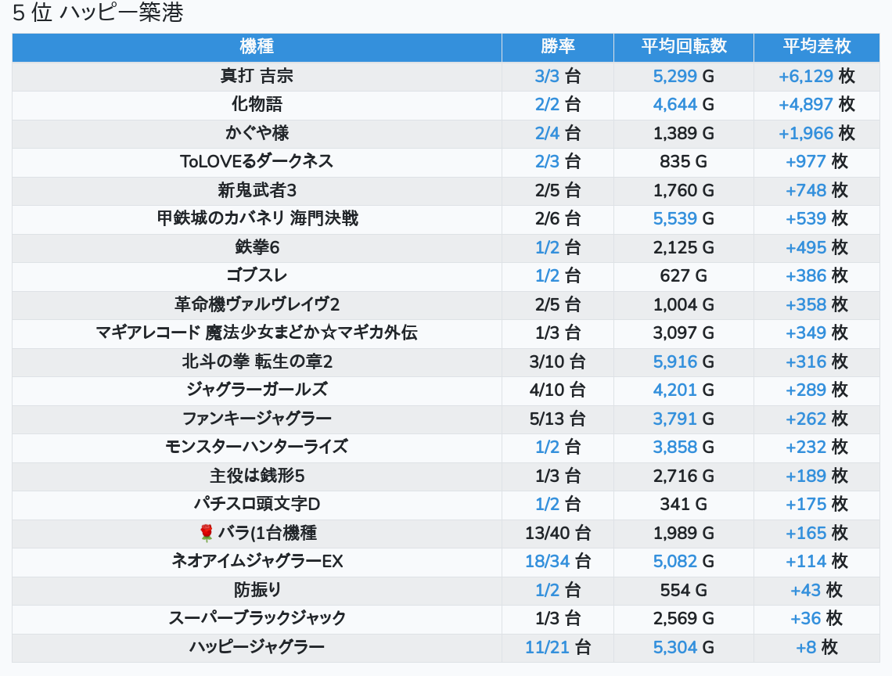Screen dimensions: 892x676
Task: Click the 3/3 win rate for 真打 吉宗
Action: 548,76
